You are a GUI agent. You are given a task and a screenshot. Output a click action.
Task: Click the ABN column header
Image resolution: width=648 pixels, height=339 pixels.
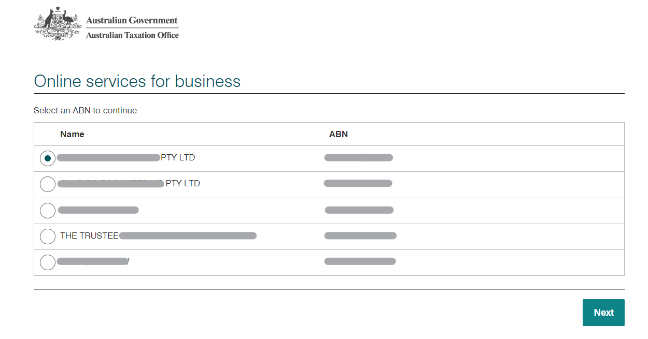click(x=339, y=134)
